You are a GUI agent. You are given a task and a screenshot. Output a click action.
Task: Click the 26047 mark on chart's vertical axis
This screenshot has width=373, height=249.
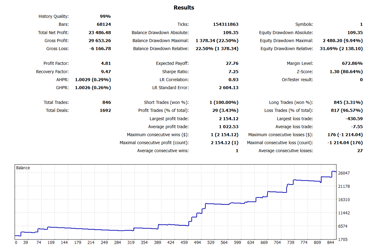click(344, 173)
